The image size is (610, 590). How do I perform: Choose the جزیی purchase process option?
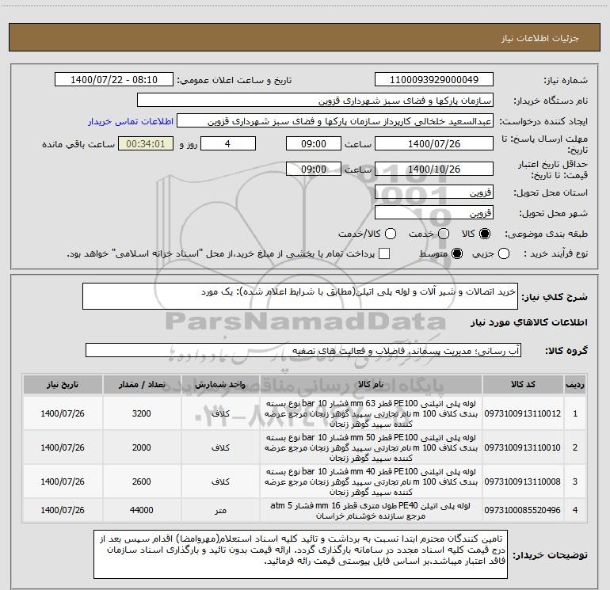[x=504, y=253]
